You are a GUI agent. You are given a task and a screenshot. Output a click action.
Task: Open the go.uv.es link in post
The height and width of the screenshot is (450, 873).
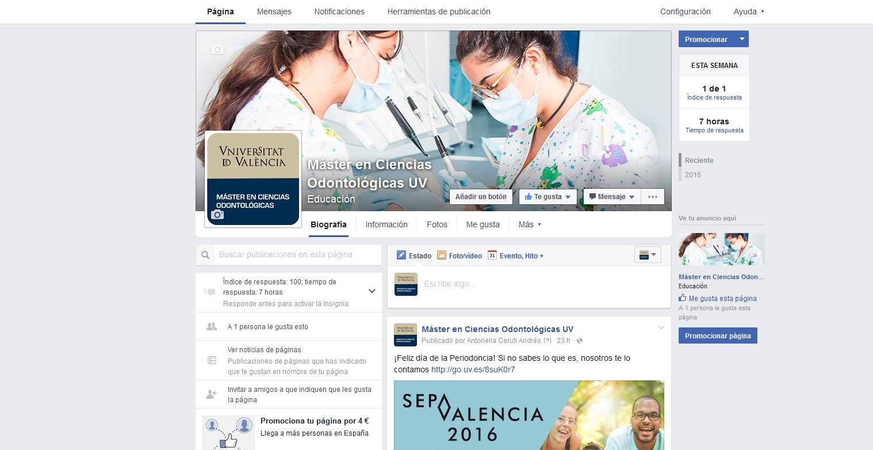point(473,369)
